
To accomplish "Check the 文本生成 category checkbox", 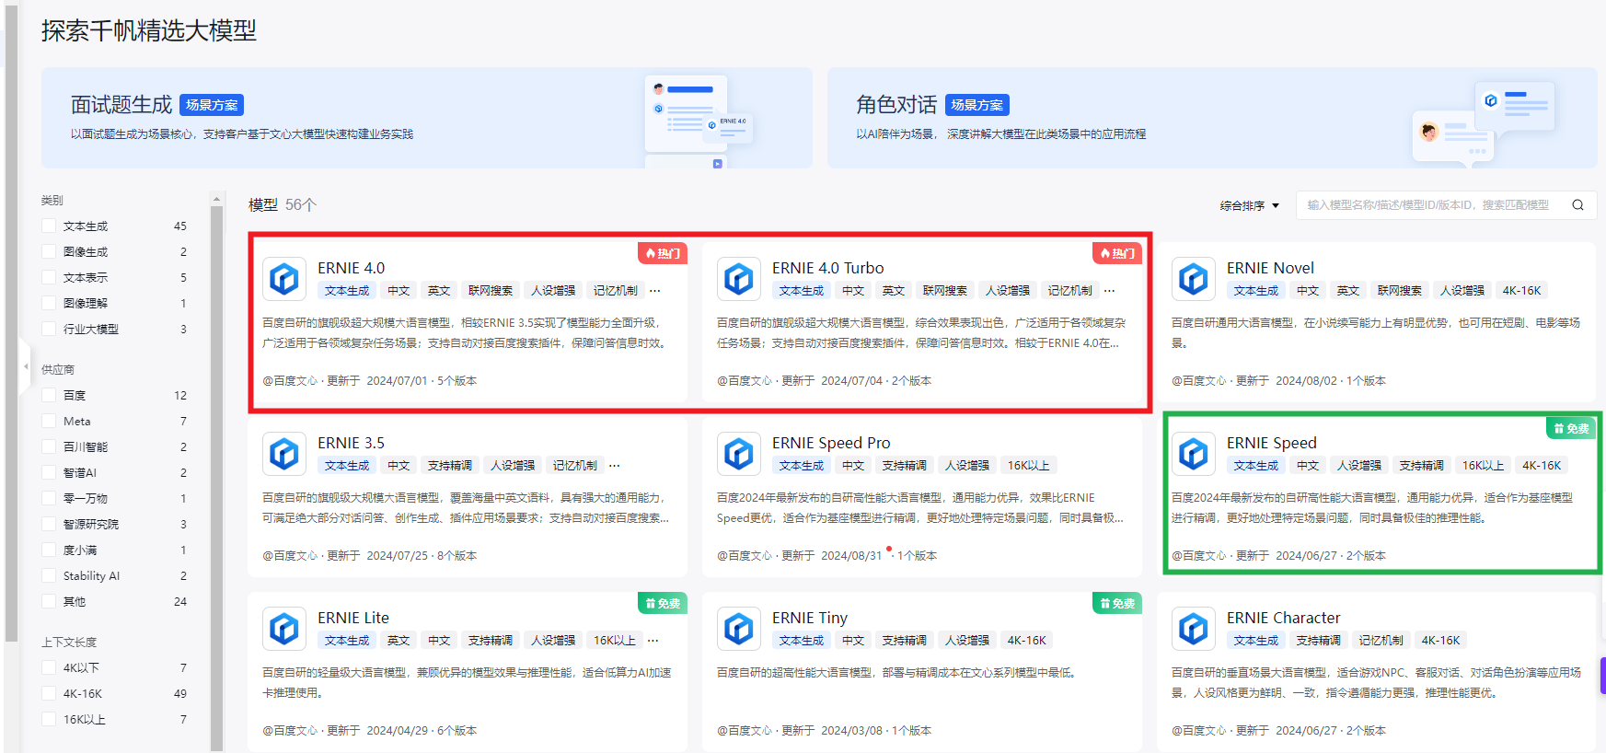I will (49, 226).
